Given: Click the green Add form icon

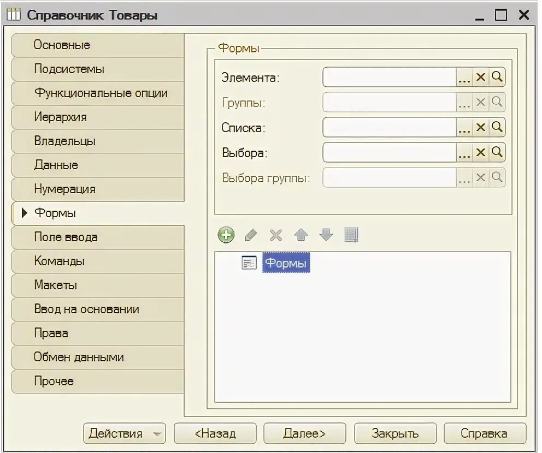Looking at the screenshot, I should [x=226, y=235].
